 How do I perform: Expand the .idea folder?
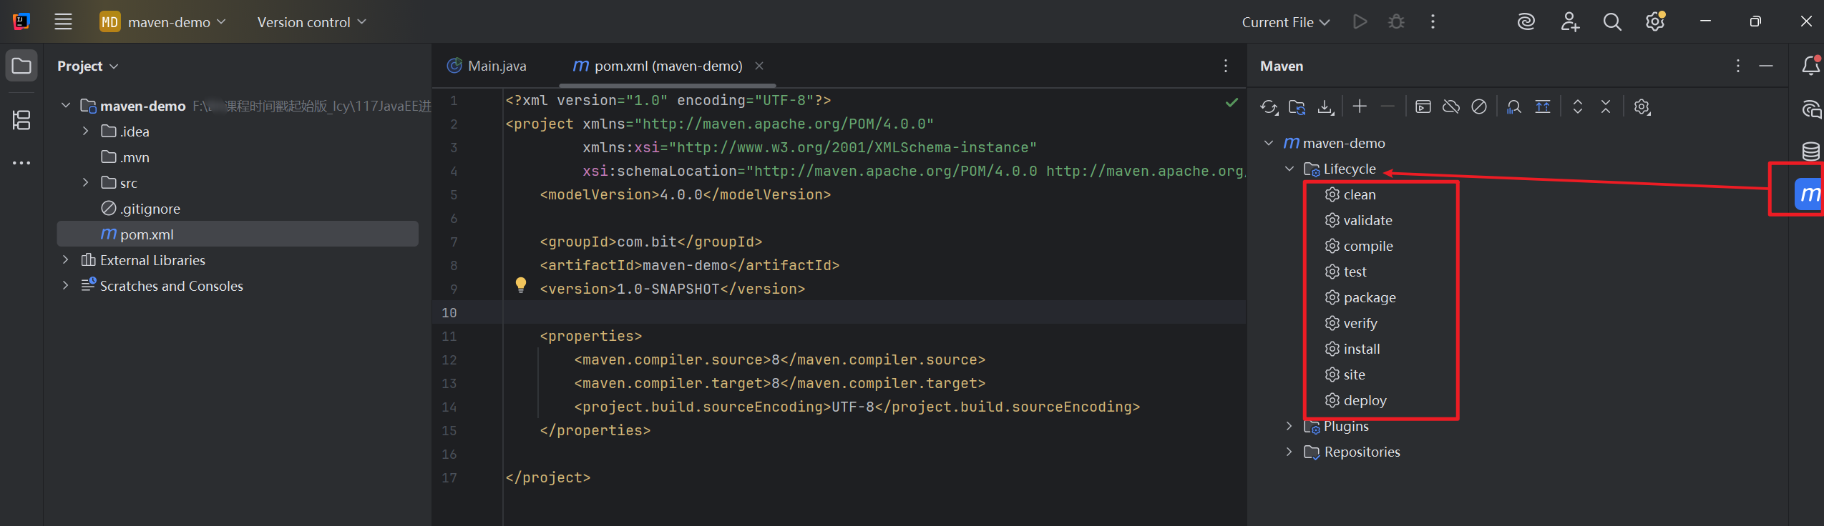pyautogui.click(x=85, y=131)
